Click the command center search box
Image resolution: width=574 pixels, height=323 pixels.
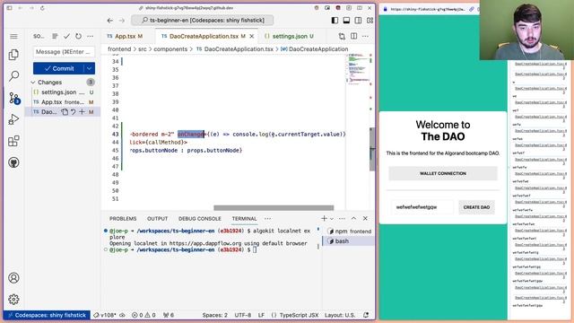[x=203, y=21]
